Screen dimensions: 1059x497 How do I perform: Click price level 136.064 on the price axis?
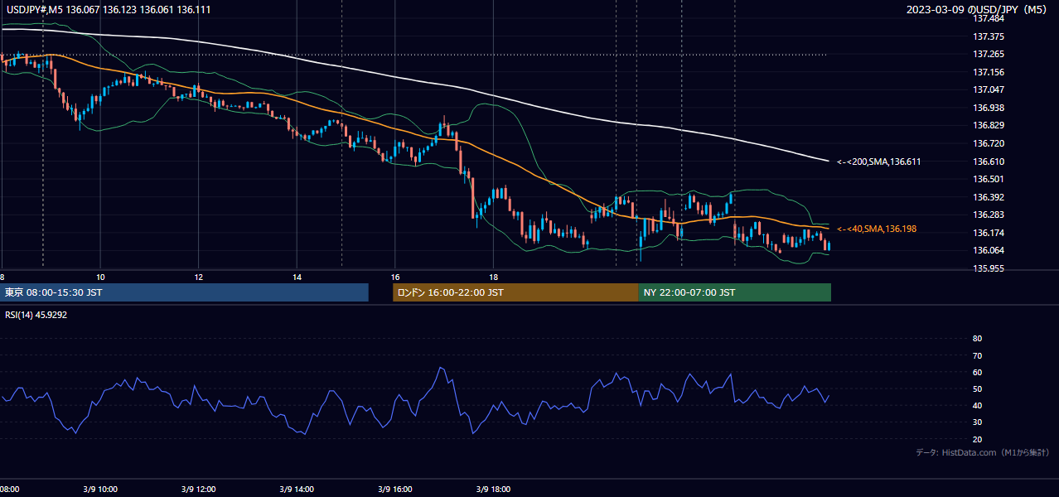989,250
